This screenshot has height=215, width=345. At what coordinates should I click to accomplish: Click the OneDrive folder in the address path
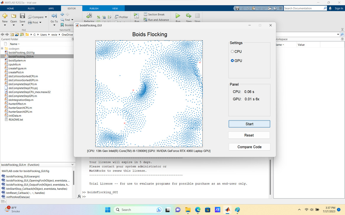pyautogui.click(x=67, y=35)
